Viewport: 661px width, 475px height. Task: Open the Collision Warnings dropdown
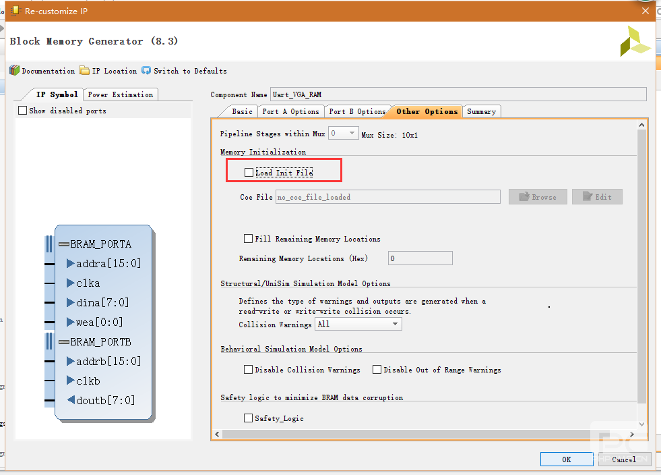click(x=358, y=324)
